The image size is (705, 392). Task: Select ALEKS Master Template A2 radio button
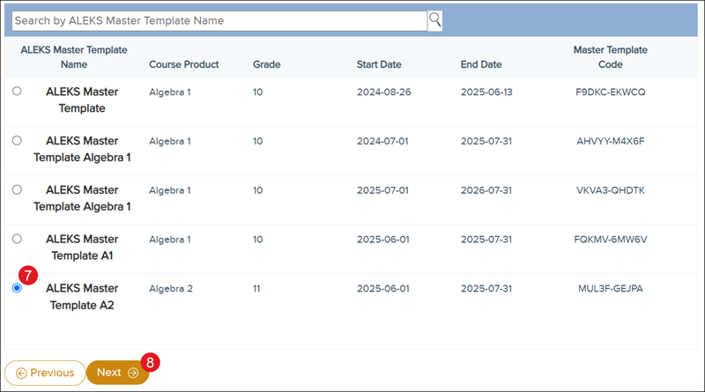coord(17,288)
